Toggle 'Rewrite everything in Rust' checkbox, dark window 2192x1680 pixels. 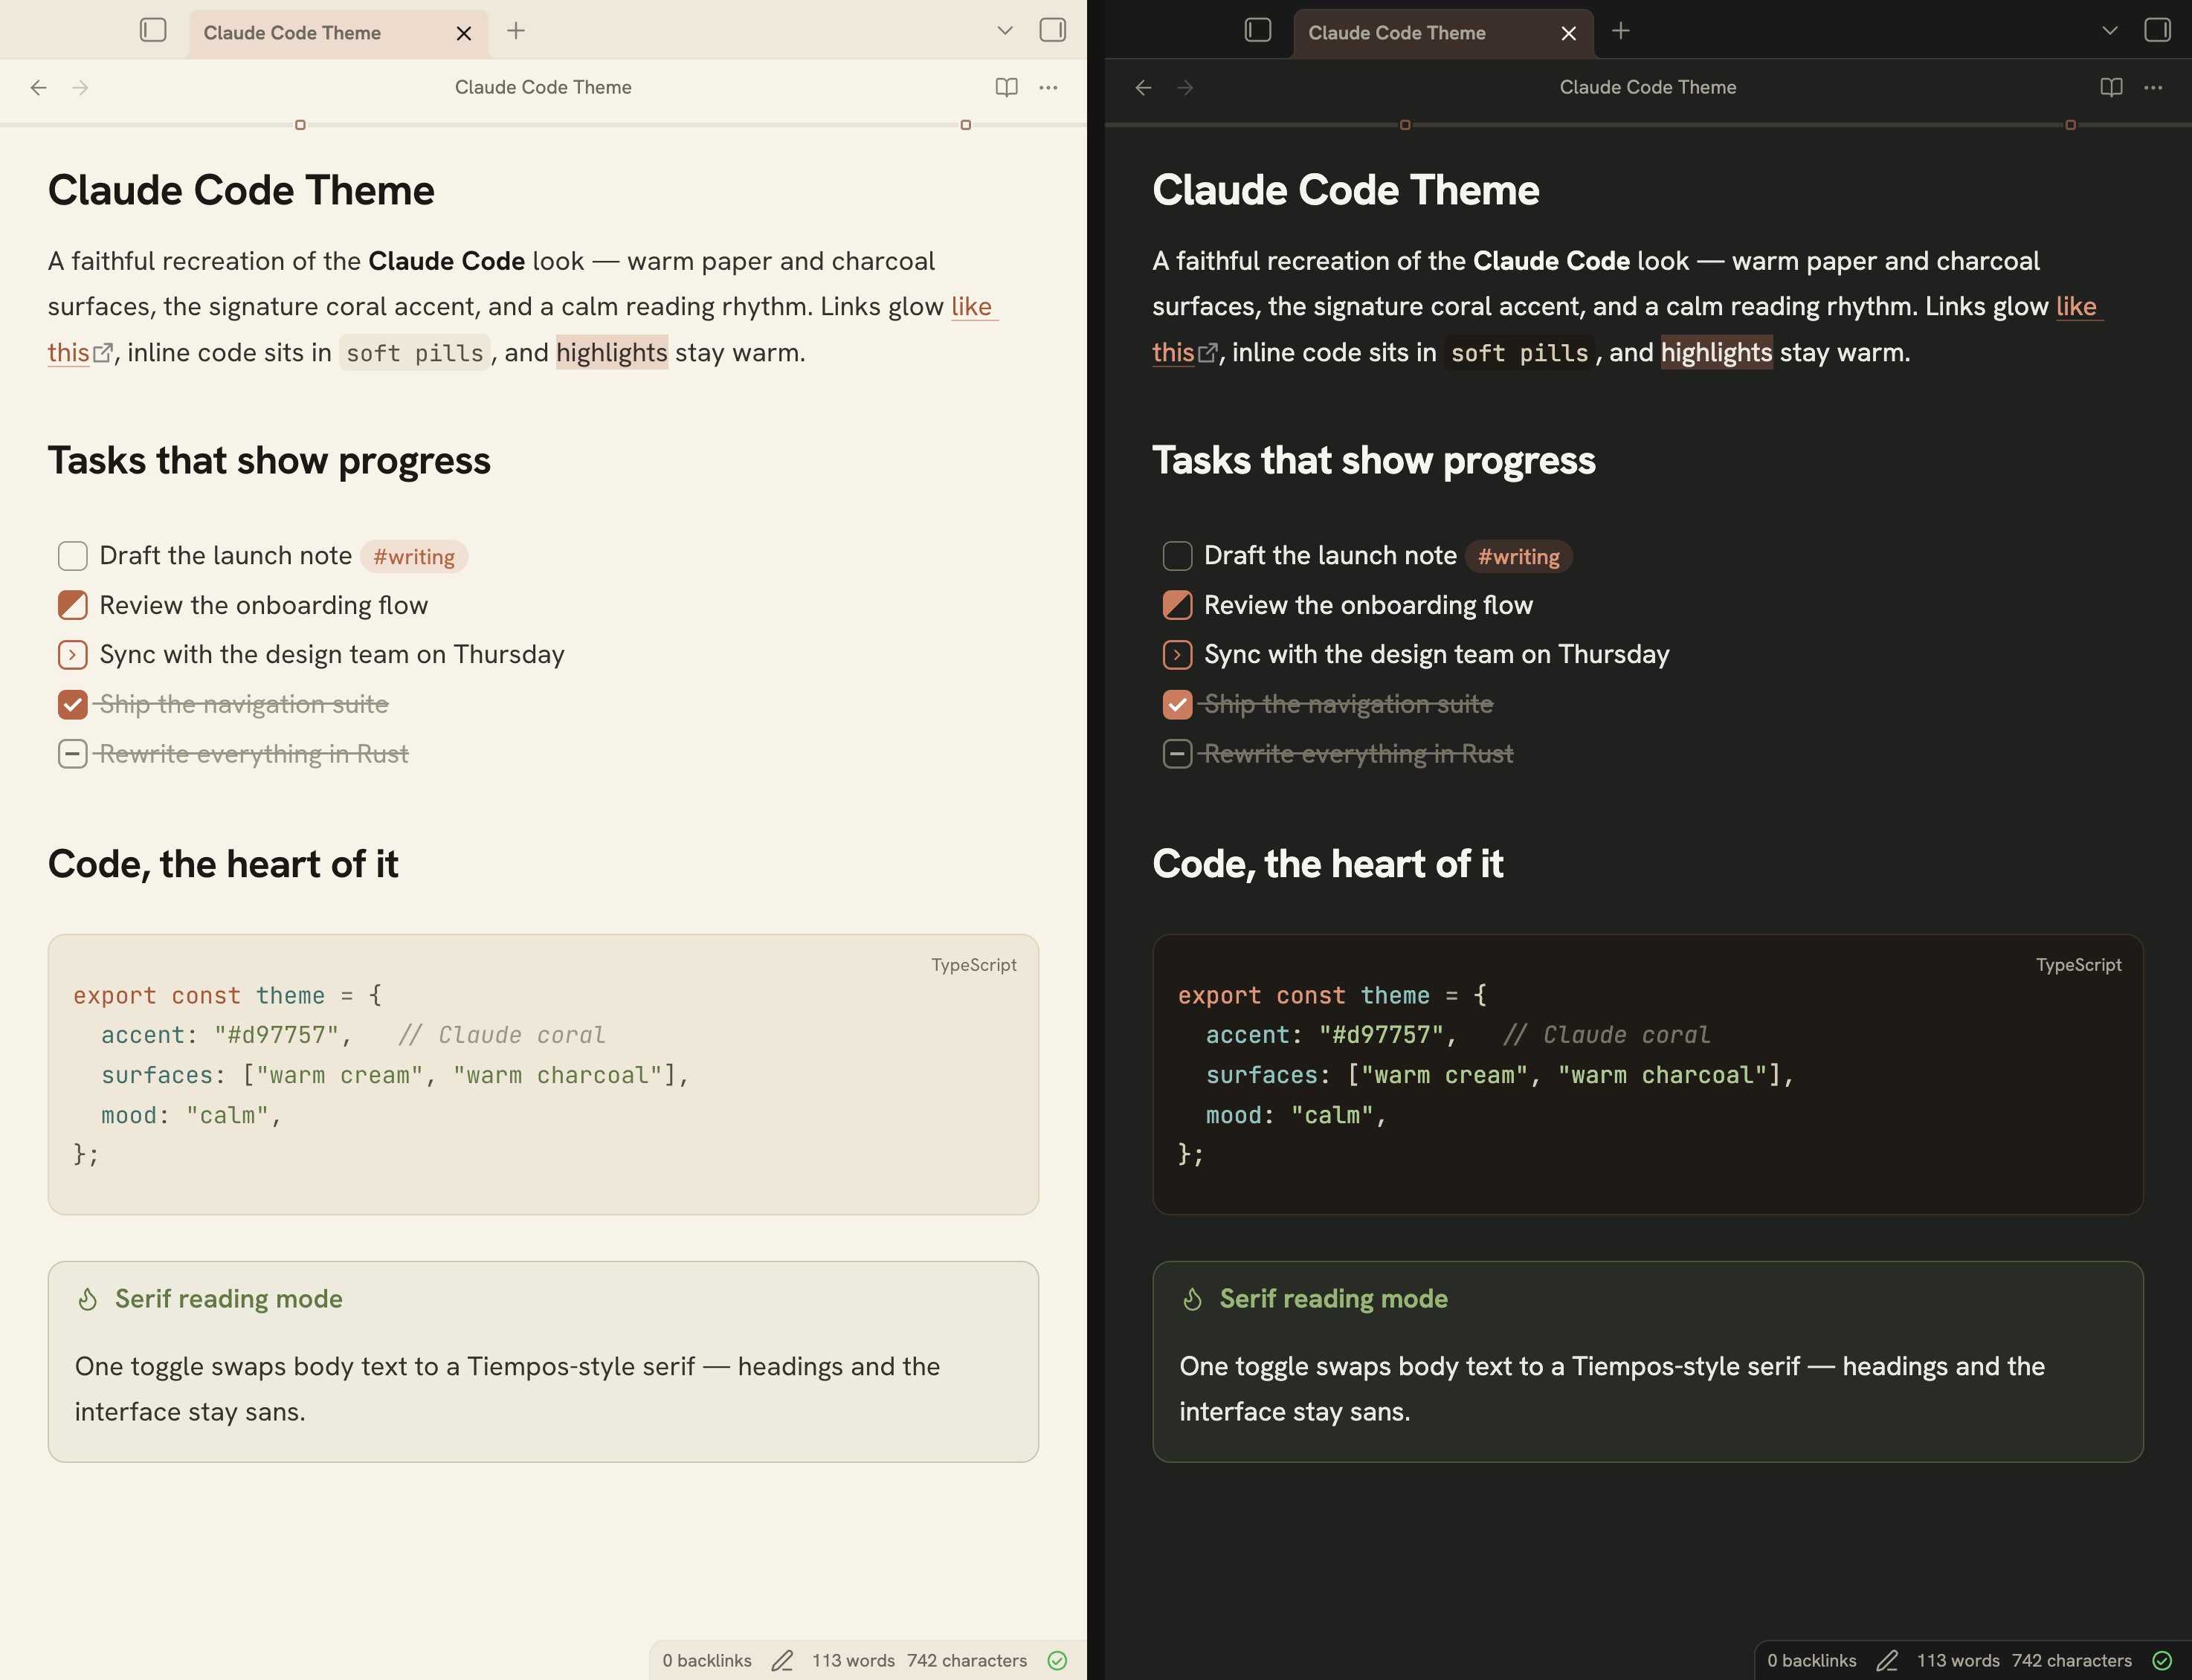(1178, 754)
